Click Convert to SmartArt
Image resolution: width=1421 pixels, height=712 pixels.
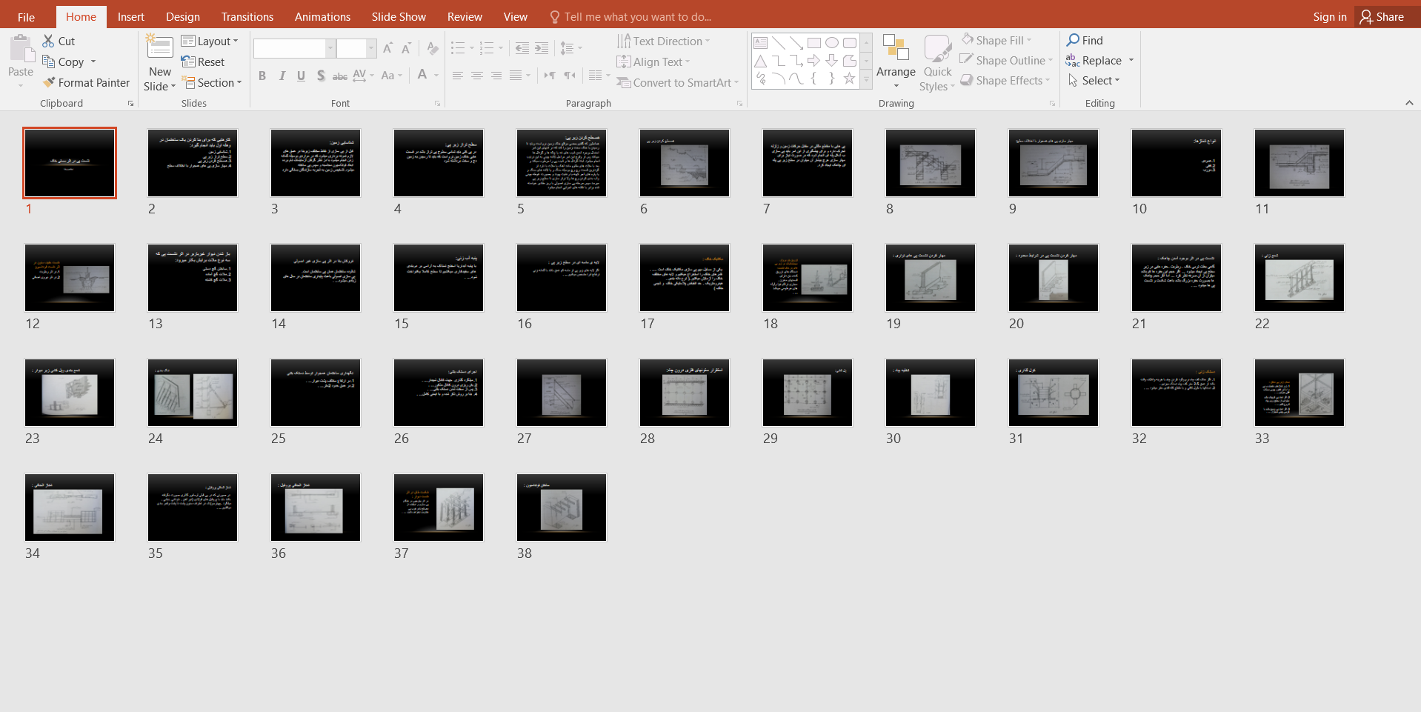[x=678, y=82]
